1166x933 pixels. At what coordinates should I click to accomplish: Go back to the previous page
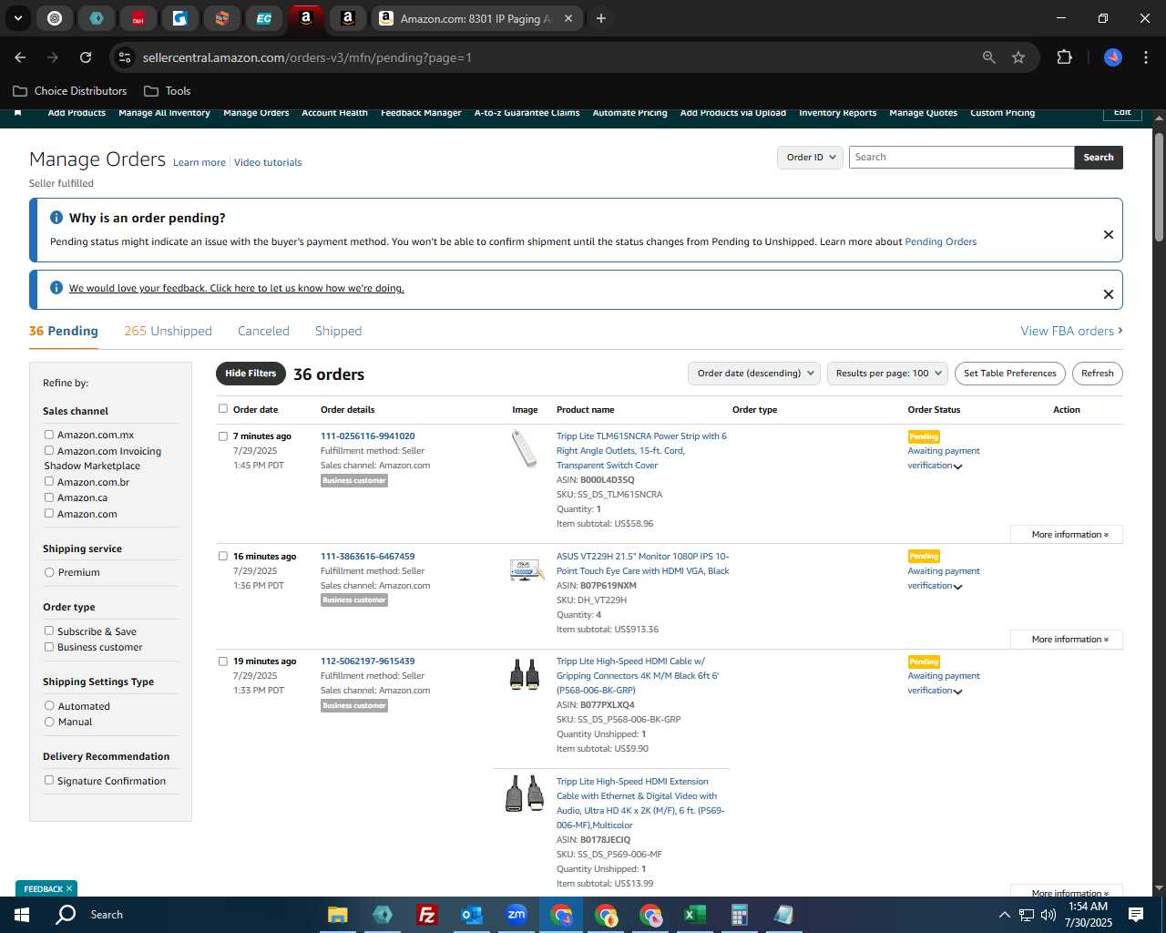(x=20, y=57)
